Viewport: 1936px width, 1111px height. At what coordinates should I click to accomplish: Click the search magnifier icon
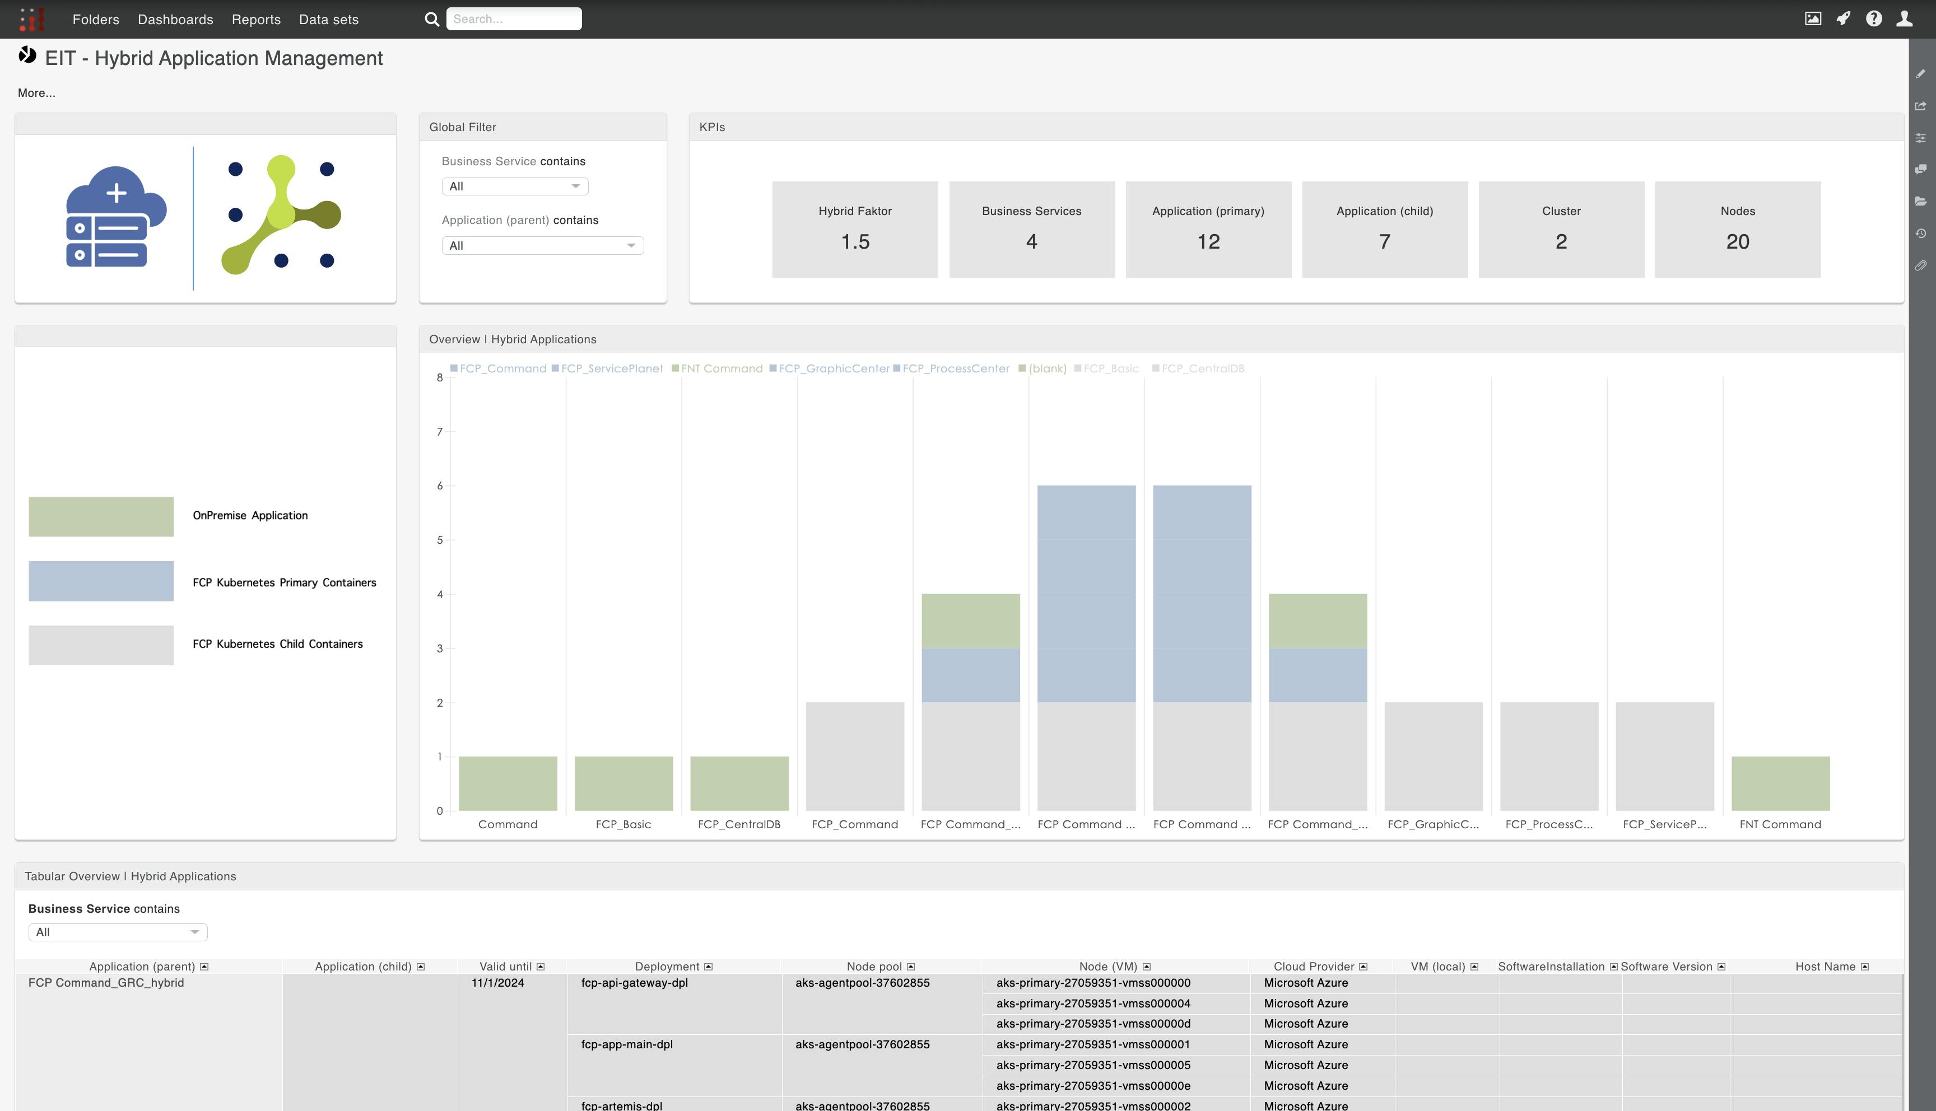pos(432,18)
